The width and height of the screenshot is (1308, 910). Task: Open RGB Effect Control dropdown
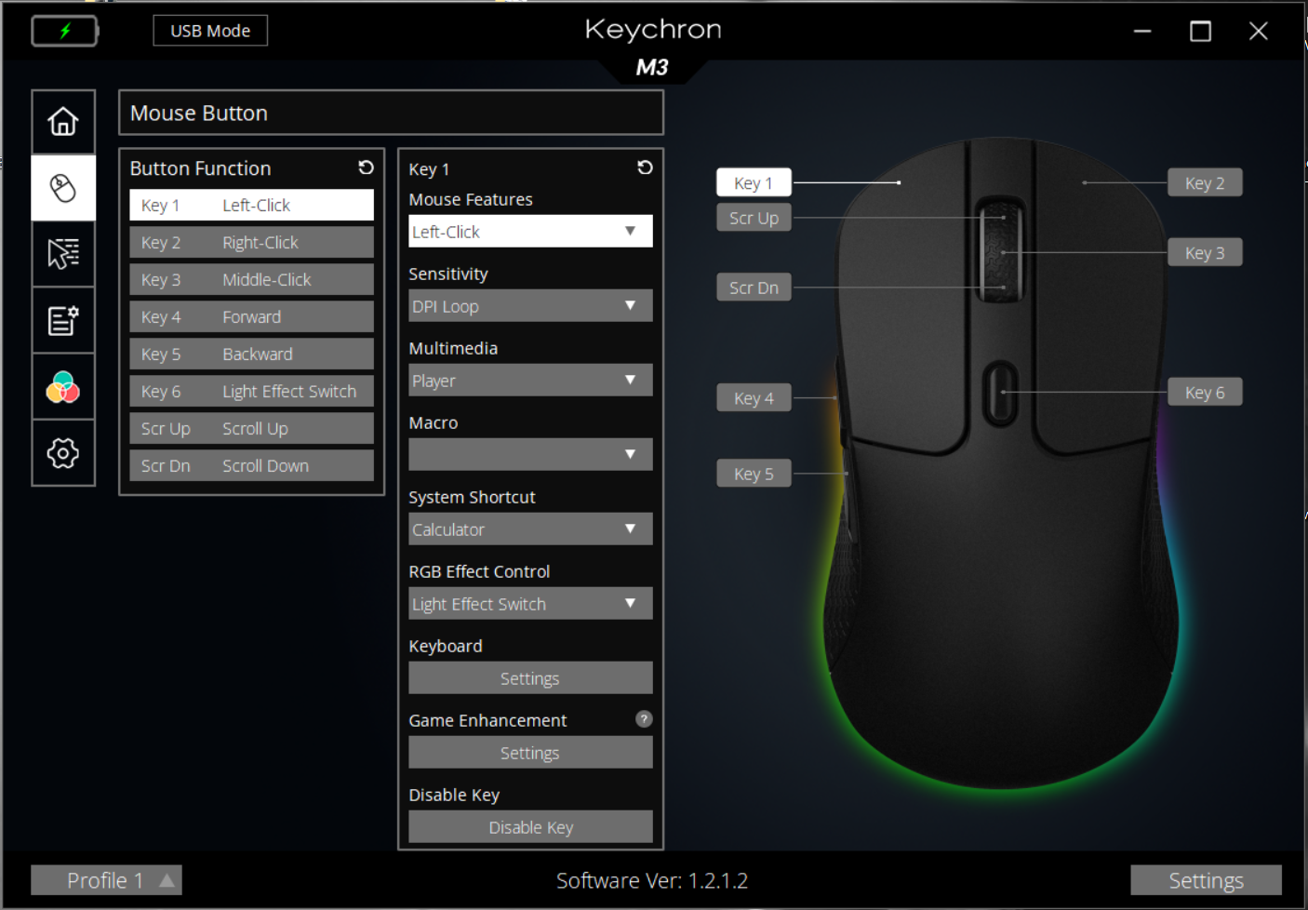coord(530,604)
